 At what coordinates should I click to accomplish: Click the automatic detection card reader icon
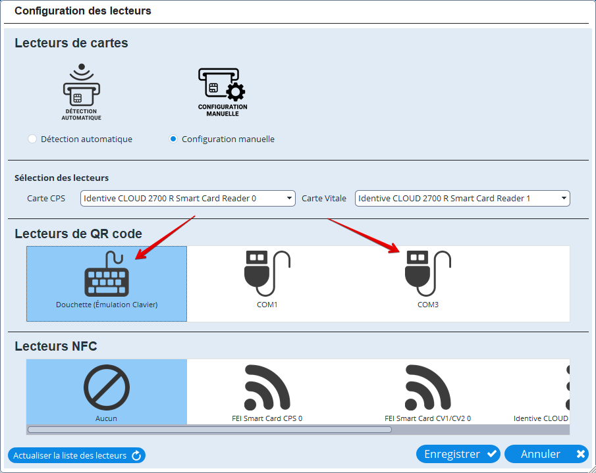tap(82, 92)
